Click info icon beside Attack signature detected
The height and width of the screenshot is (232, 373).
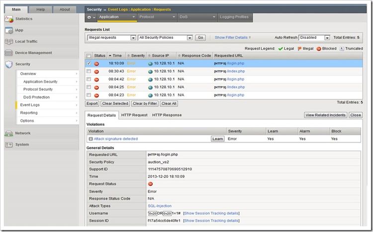point(91,139)
